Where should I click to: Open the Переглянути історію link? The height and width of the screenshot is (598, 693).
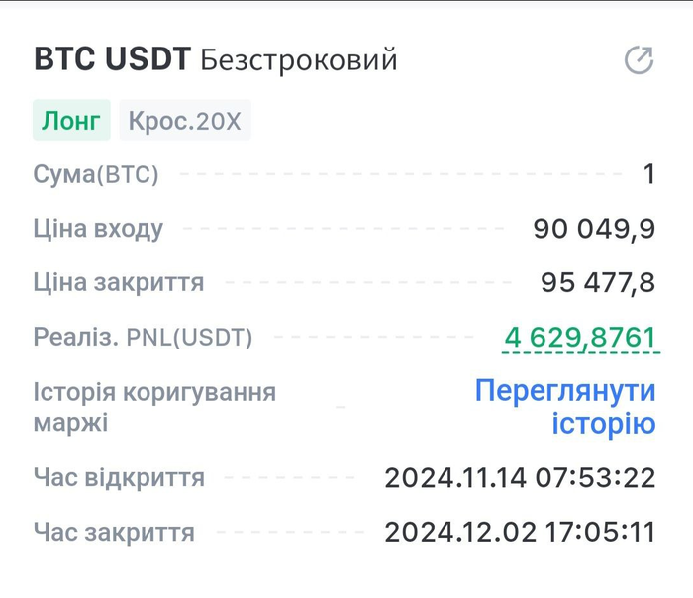click(565, 407)
